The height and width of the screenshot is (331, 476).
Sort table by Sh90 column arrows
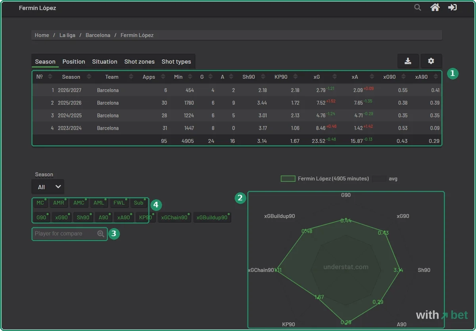(x=262, y=77)
